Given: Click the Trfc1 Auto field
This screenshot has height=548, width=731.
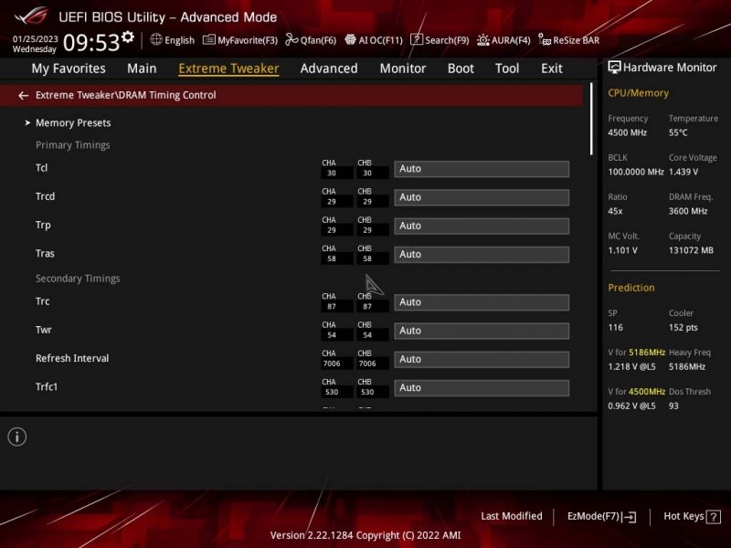Looking at the screenshot, I should tap(482, 387).
